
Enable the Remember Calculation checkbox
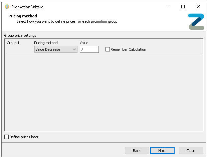pyautogui.click(x=108, y=49)
